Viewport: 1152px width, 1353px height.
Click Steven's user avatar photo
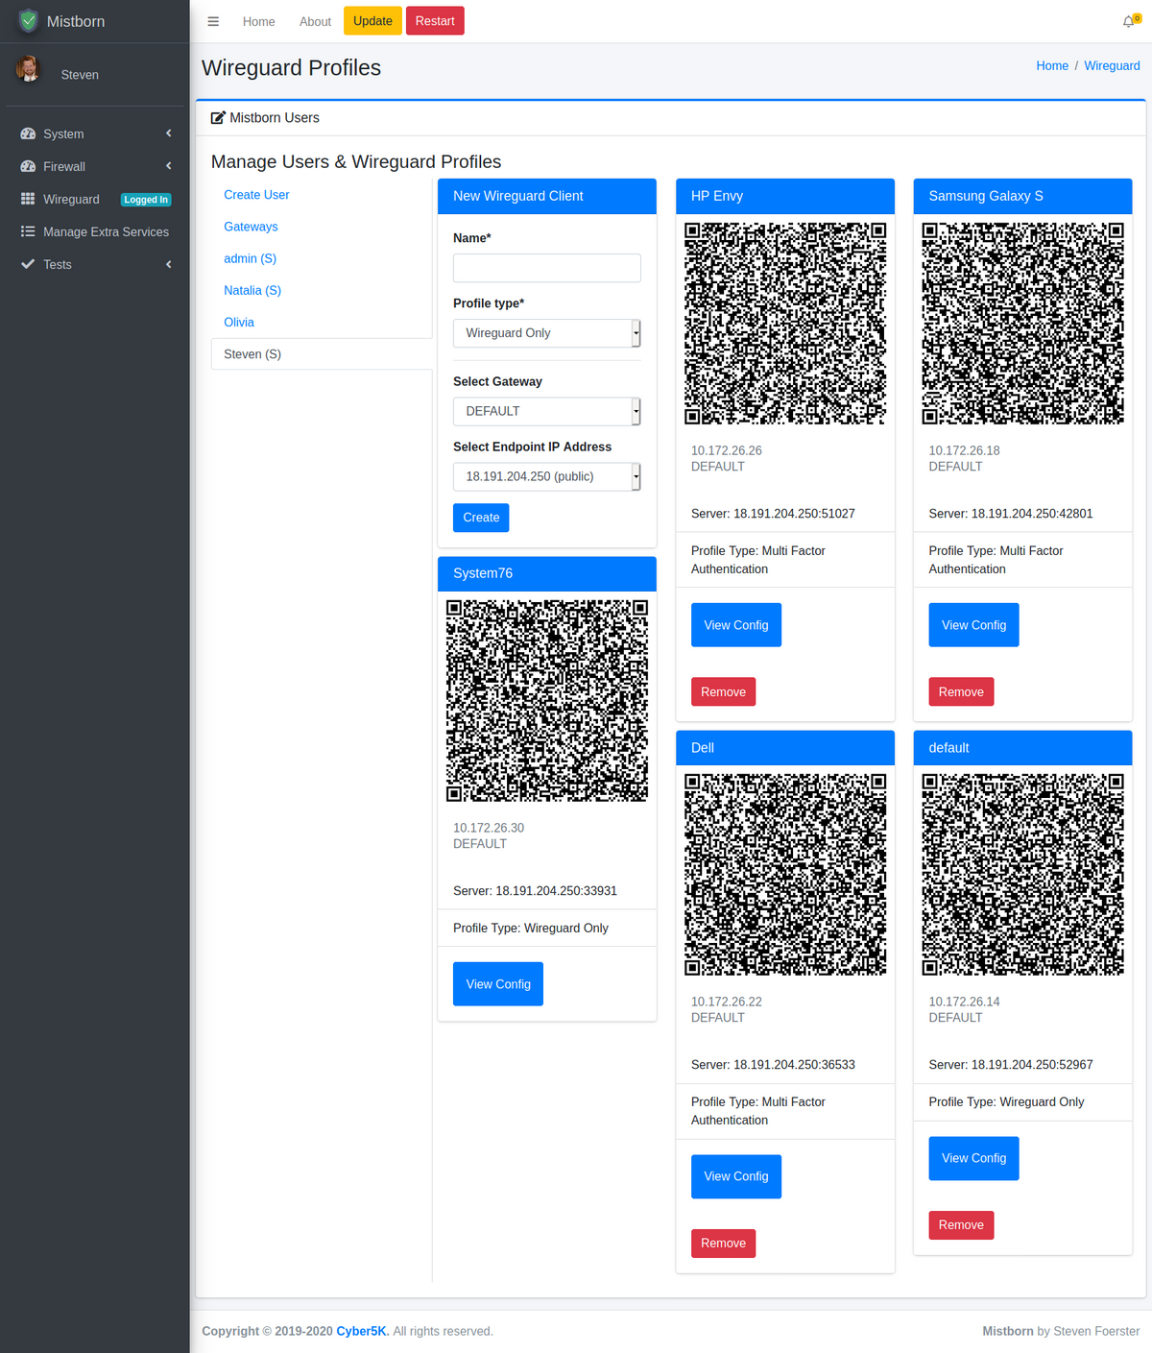click(28, 69)
